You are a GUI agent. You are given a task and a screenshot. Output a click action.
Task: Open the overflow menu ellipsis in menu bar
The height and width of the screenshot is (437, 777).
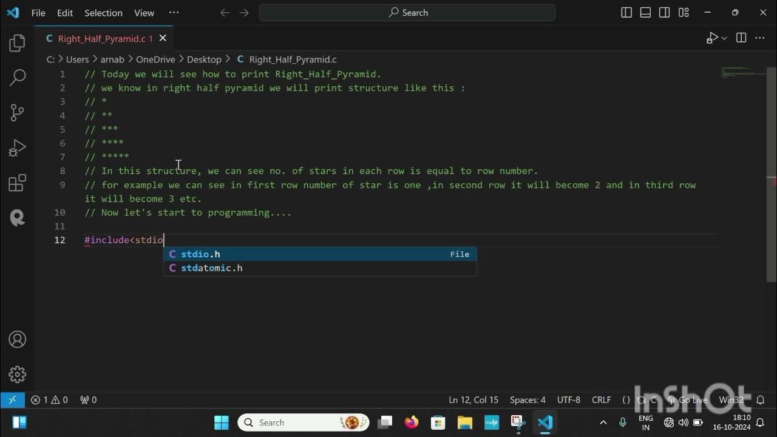[174, 13]
